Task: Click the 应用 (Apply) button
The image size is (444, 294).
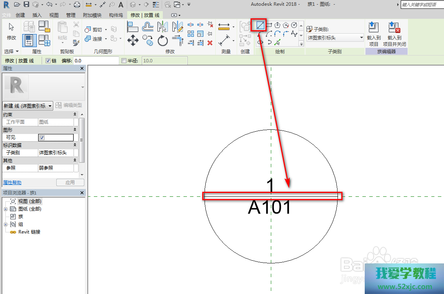Action: tap(70, 183)
